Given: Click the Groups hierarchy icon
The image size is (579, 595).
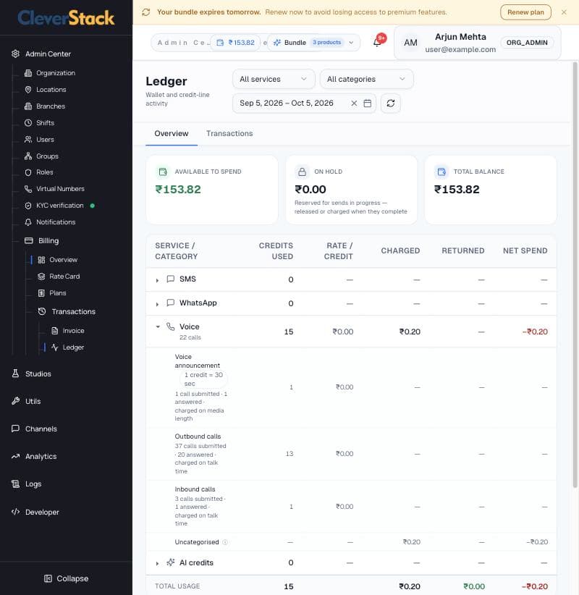Looking at the screenshot, I should click(x=28, y=156).
